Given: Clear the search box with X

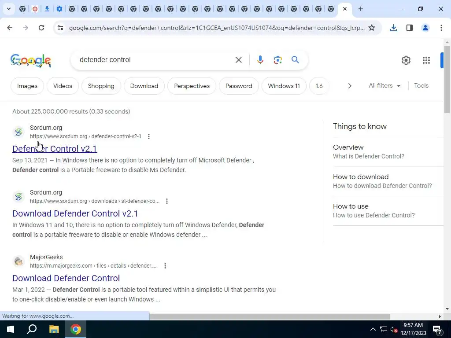Looking at the screenshot, I should coord(238,60).
